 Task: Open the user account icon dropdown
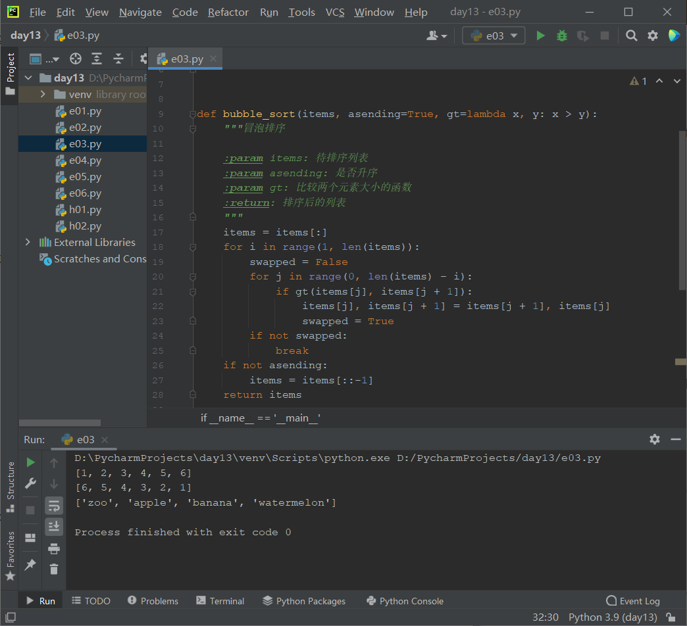pos(436,36)
